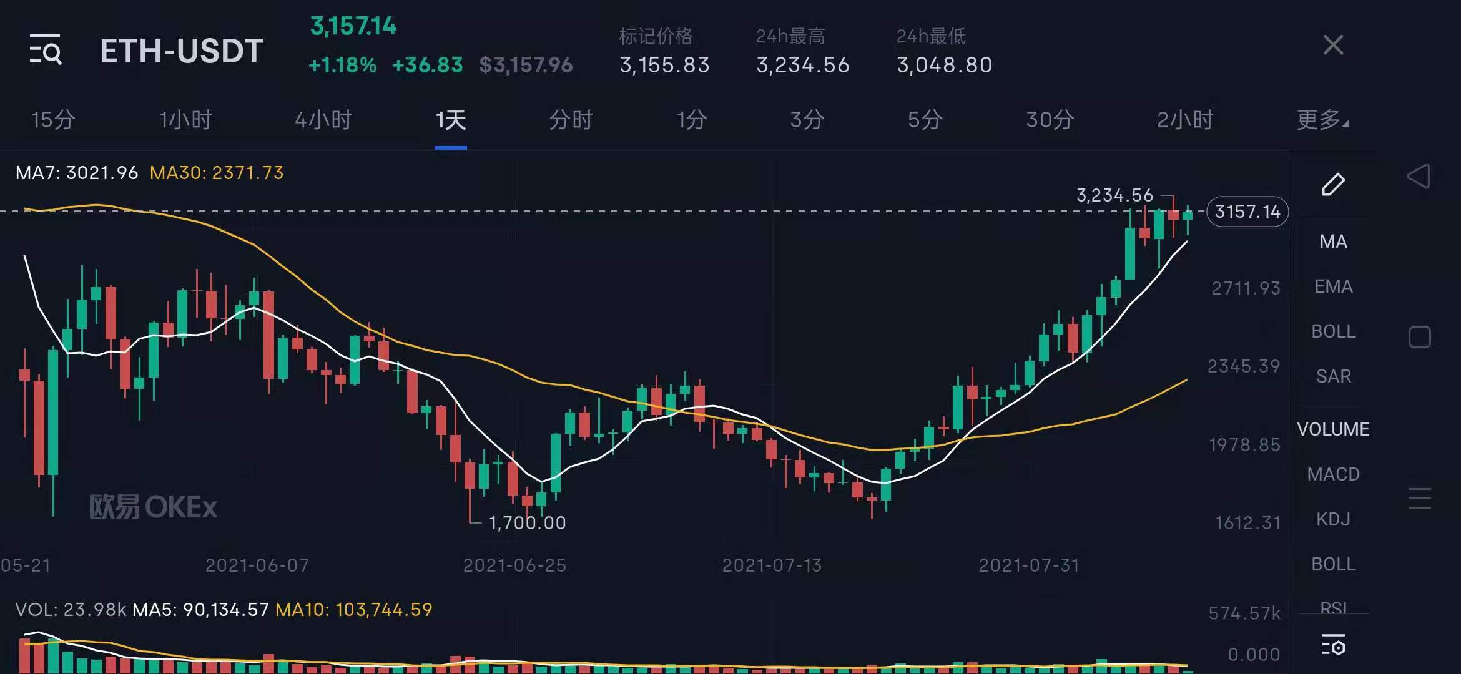Select the MA indicator
The image size is (1461, 674).
(x=1333, y=242)
